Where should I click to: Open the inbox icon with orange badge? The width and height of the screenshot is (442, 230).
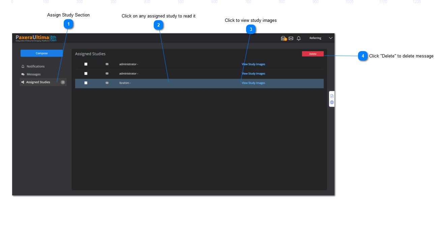click(283, 38)
